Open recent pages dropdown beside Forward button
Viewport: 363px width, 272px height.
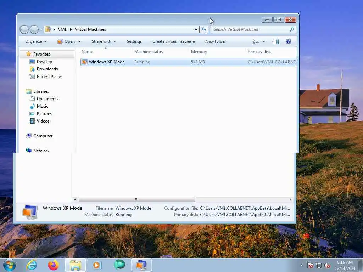(x=41, y=29)
